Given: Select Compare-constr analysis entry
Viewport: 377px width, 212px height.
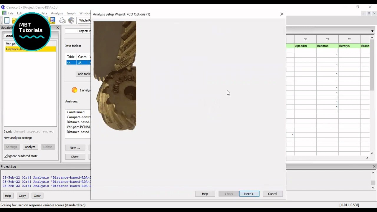Looking at the screenshot, I should click(78, 117).
